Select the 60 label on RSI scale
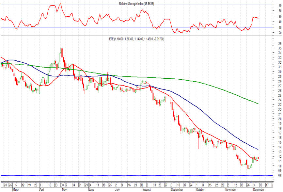Image resolution: width=283 pixels, height=192 pixels. (x=280, y=11)
